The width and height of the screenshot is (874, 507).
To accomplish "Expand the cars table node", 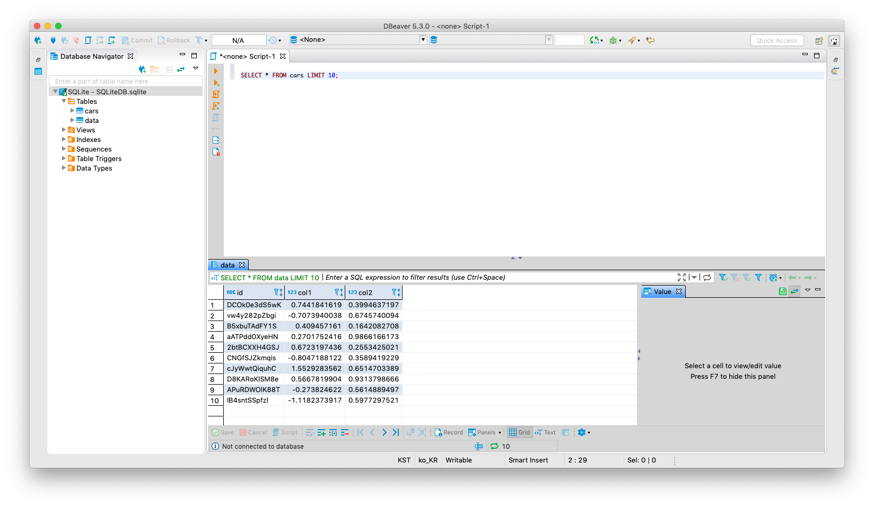I will (72, 111).
